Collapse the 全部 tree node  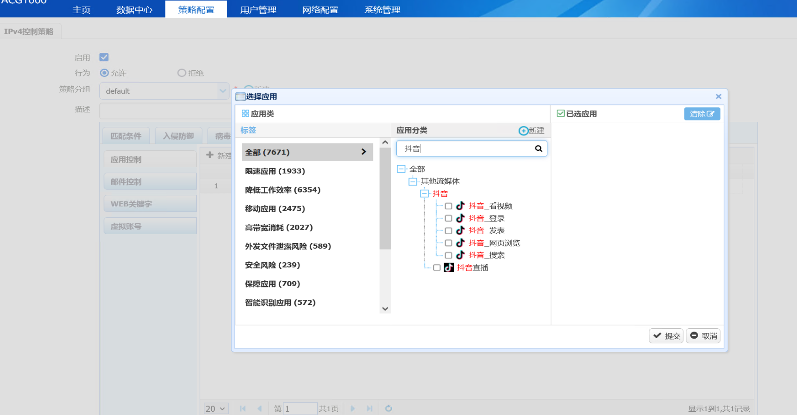point(401,169)
